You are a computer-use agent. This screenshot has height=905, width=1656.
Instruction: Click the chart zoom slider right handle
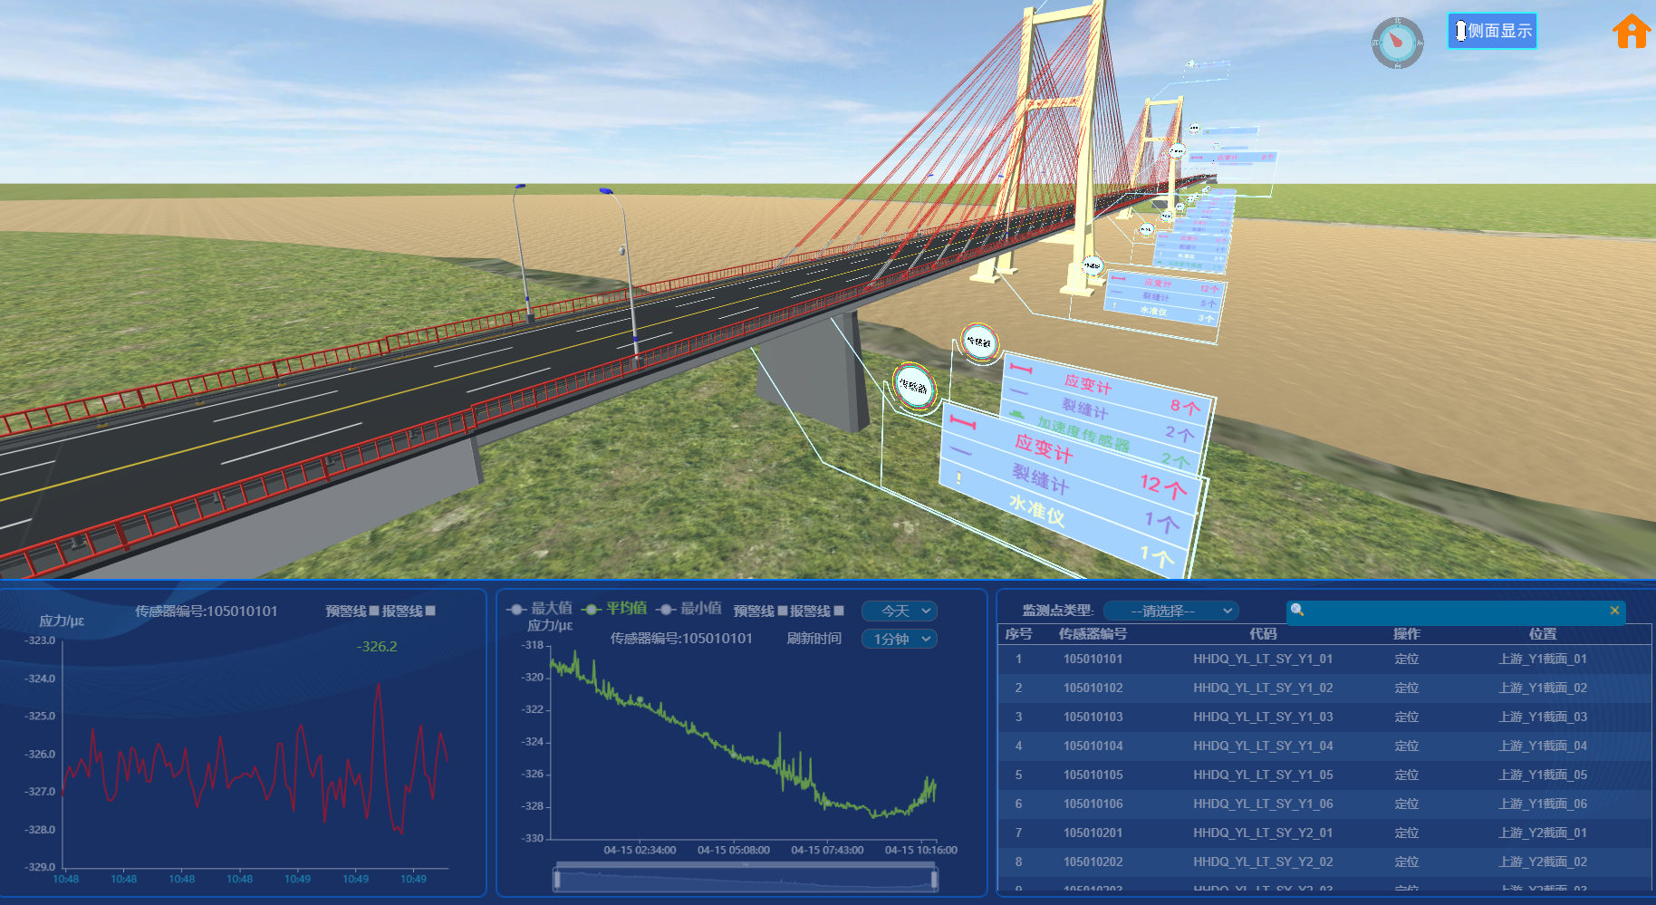(x=934, y=878)
